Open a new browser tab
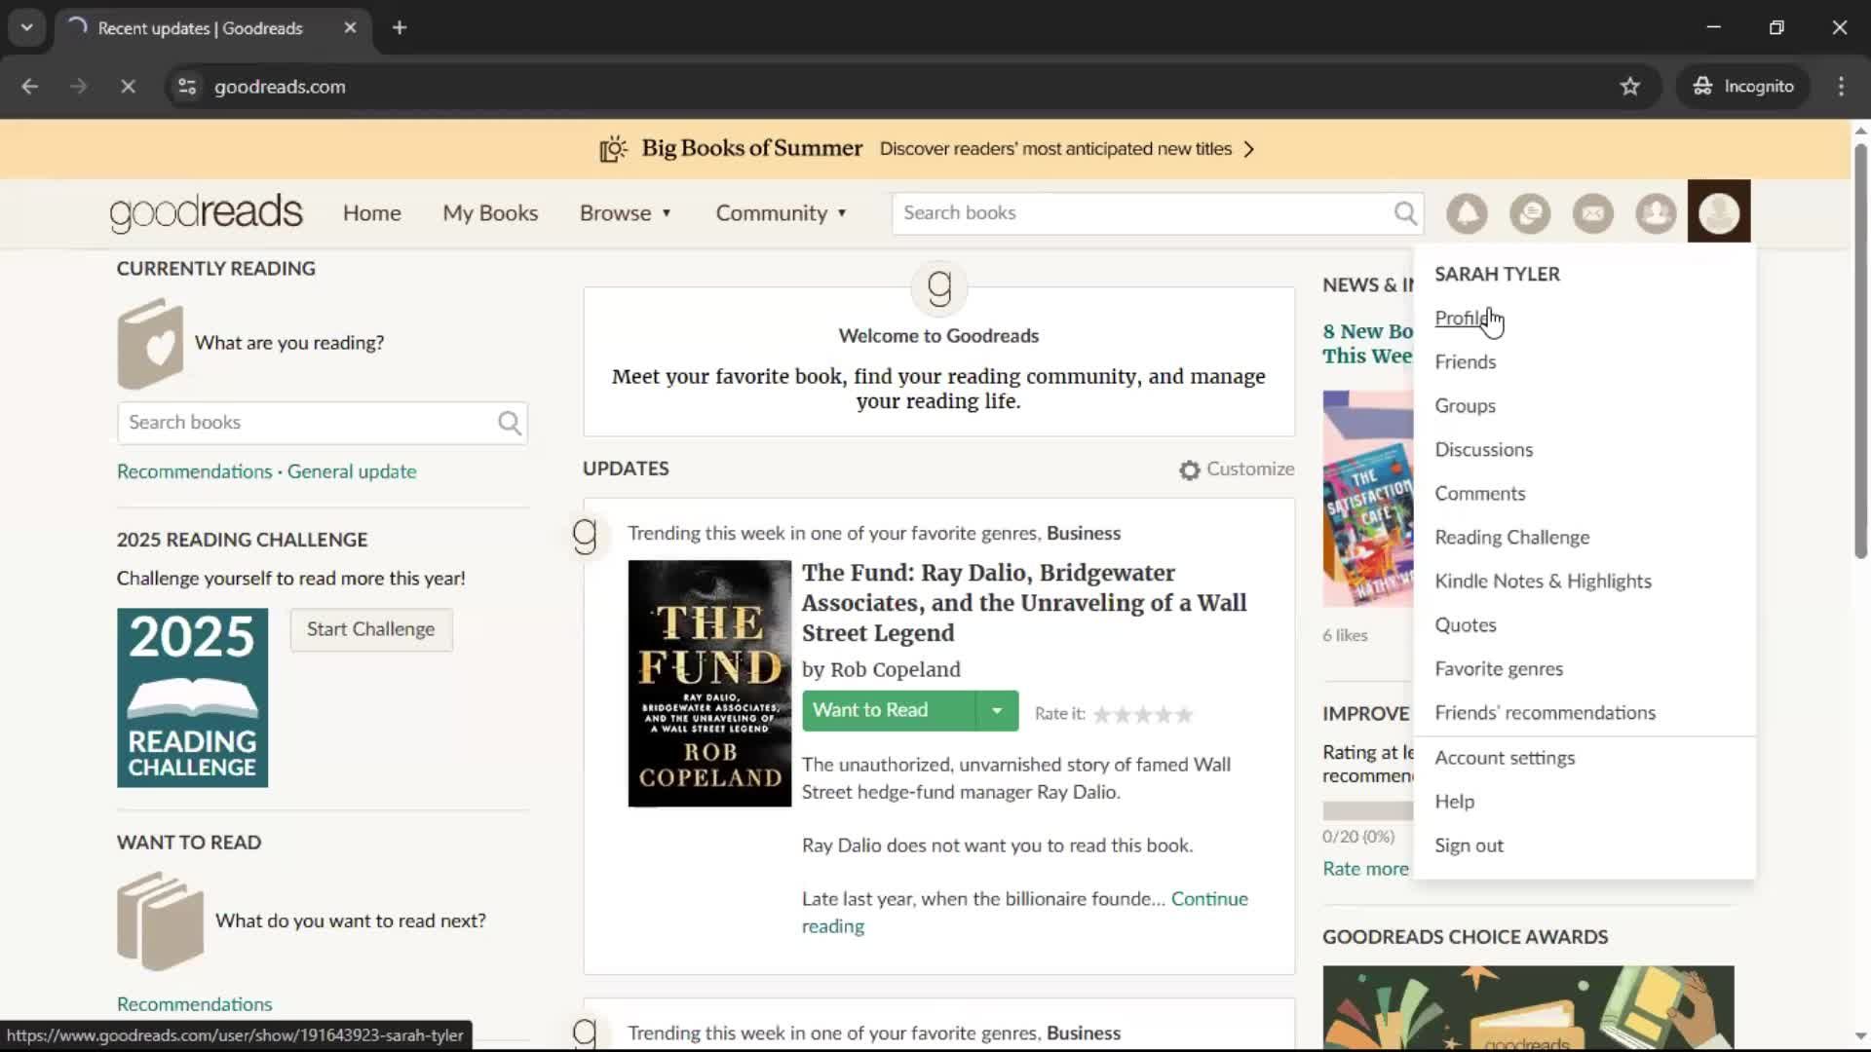The width and height of the screenshot is (1871, 1052). 400,28
